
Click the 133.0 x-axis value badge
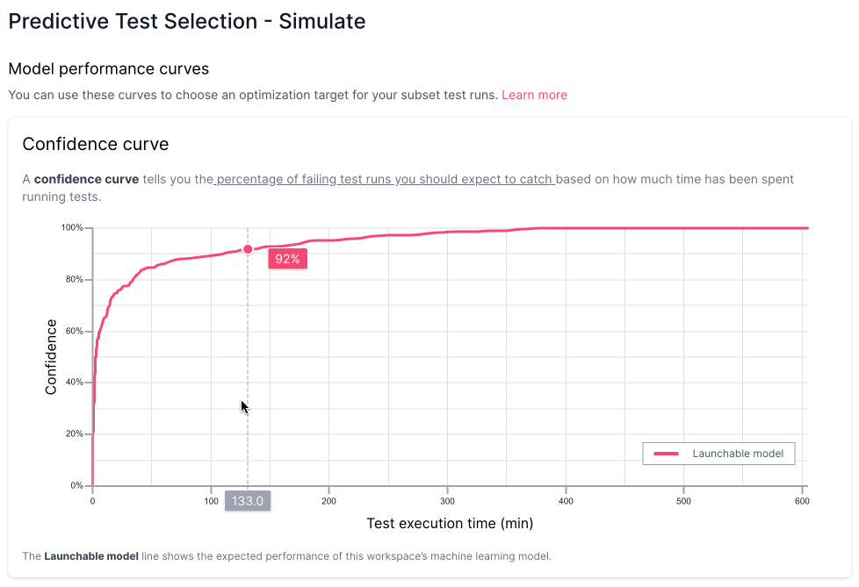pyautogui.click(x=248, y=501)
